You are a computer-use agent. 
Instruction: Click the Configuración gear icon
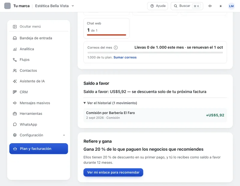(x=15, y=135)
